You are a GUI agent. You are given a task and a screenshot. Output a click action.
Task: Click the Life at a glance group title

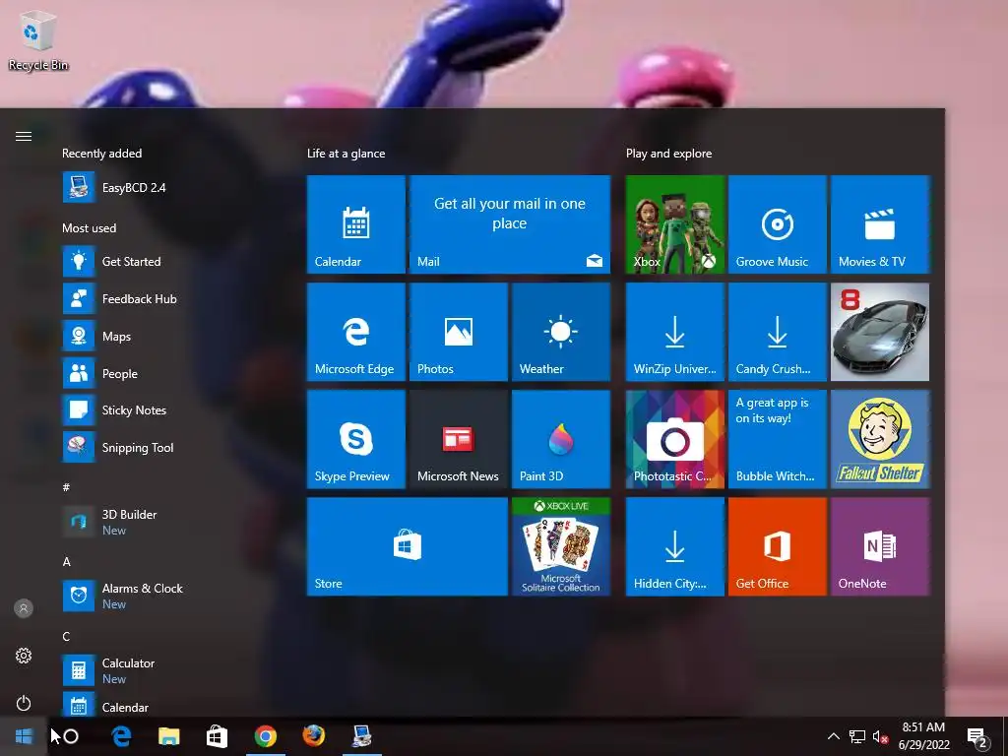click(346, 154)
